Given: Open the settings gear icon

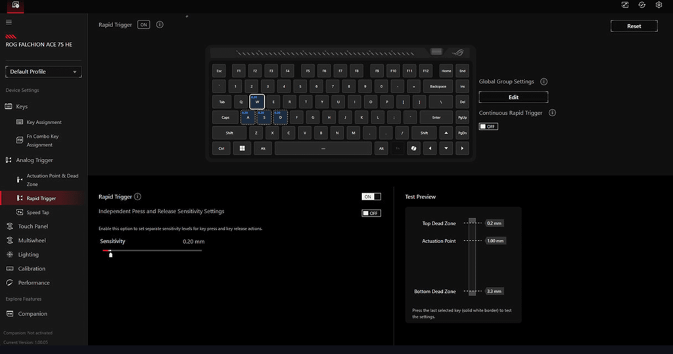Looking at the screenshot, I should pyautogui.click(x=659, y=5).
